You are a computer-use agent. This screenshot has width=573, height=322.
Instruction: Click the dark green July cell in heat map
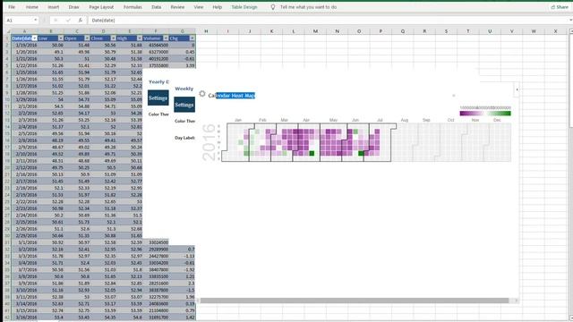click(x=361, y=154)
